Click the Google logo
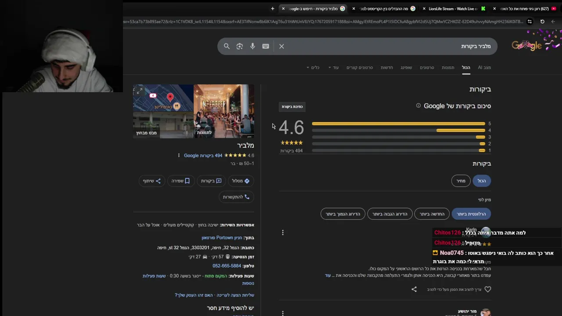The width and height of the screenshot is (562, 316). point(526,46)
